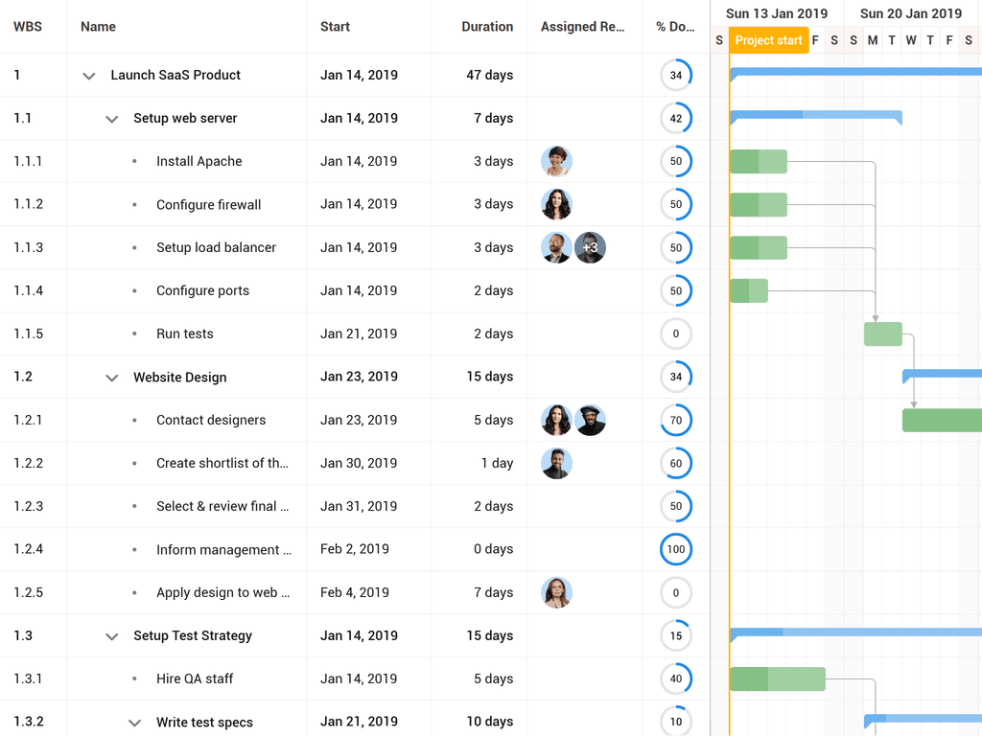Collapse the Website Design task group
The width and height of the screenshot is (982, 736).
coord(112,378)
